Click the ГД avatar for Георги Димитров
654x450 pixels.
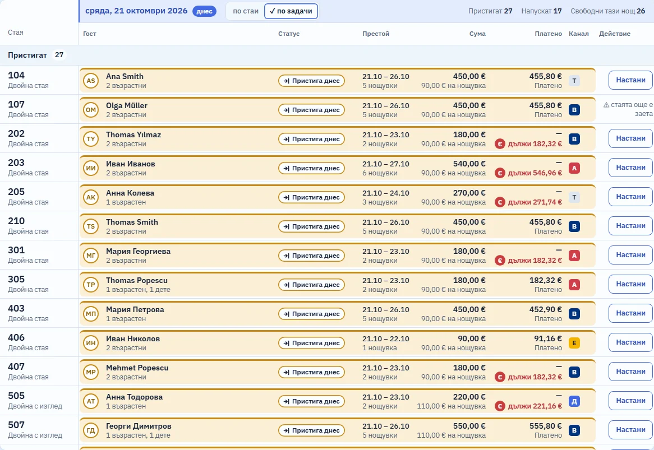coord(91,430)
